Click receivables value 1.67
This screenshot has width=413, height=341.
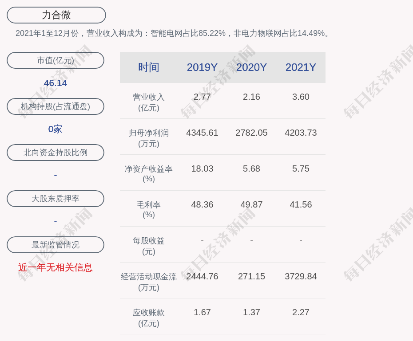(202, 312)
